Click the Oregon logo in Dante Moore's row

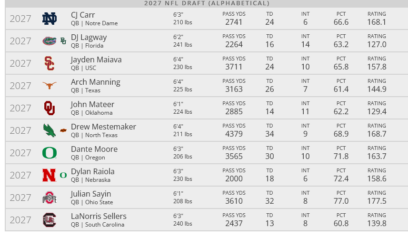pos(49,153)
